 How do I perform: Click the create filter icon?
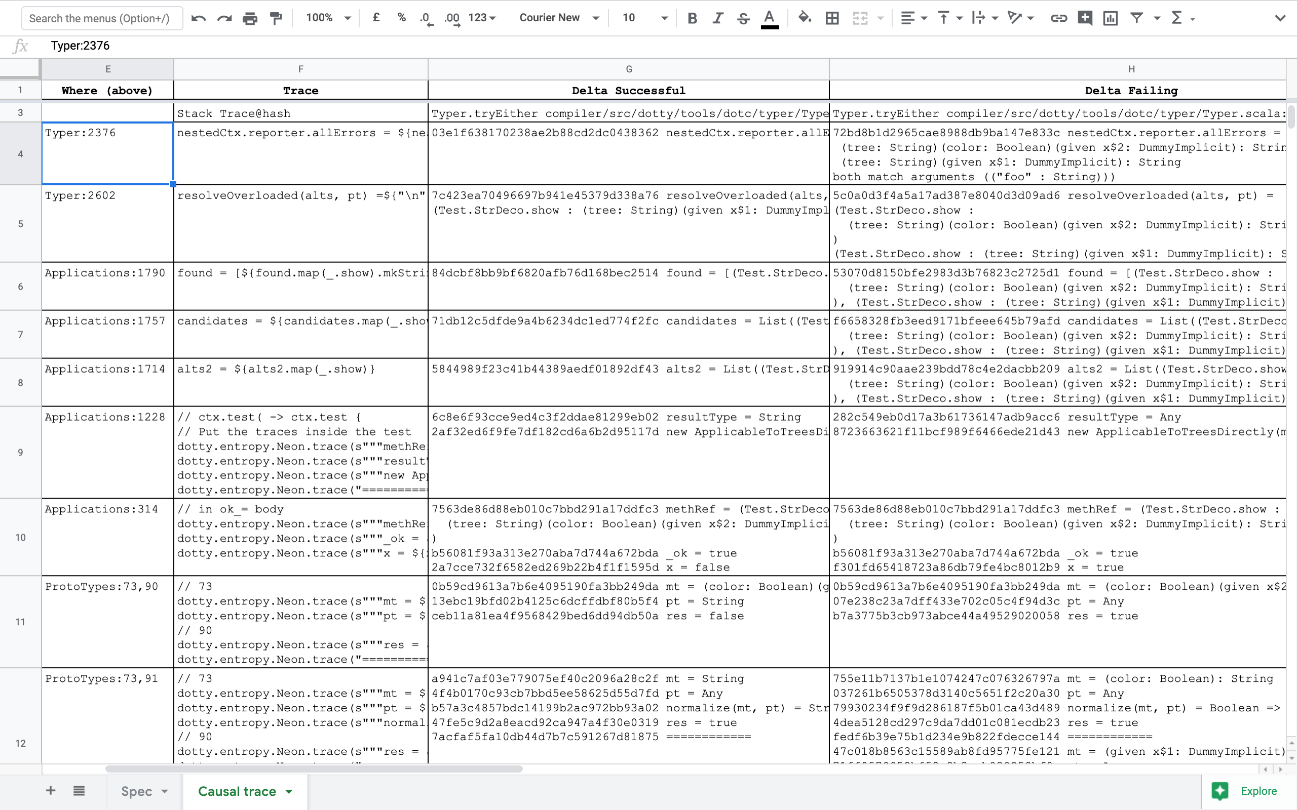(x=1136, y=18)
